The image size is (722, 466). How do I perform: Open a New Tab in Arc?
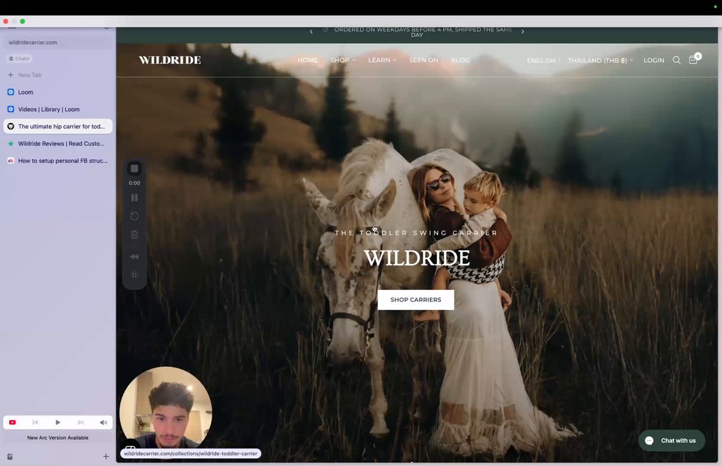pyautogui.click(x=58, y=75)
